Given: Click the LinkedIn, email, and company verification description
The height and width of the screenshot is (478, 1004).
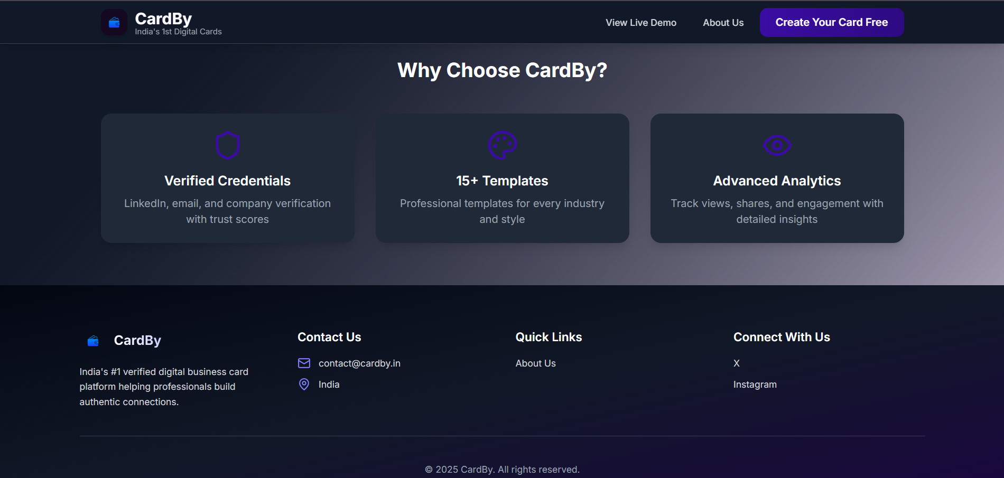Looking at the screenshot, I should pyautogui.click(x=228, y=211).
